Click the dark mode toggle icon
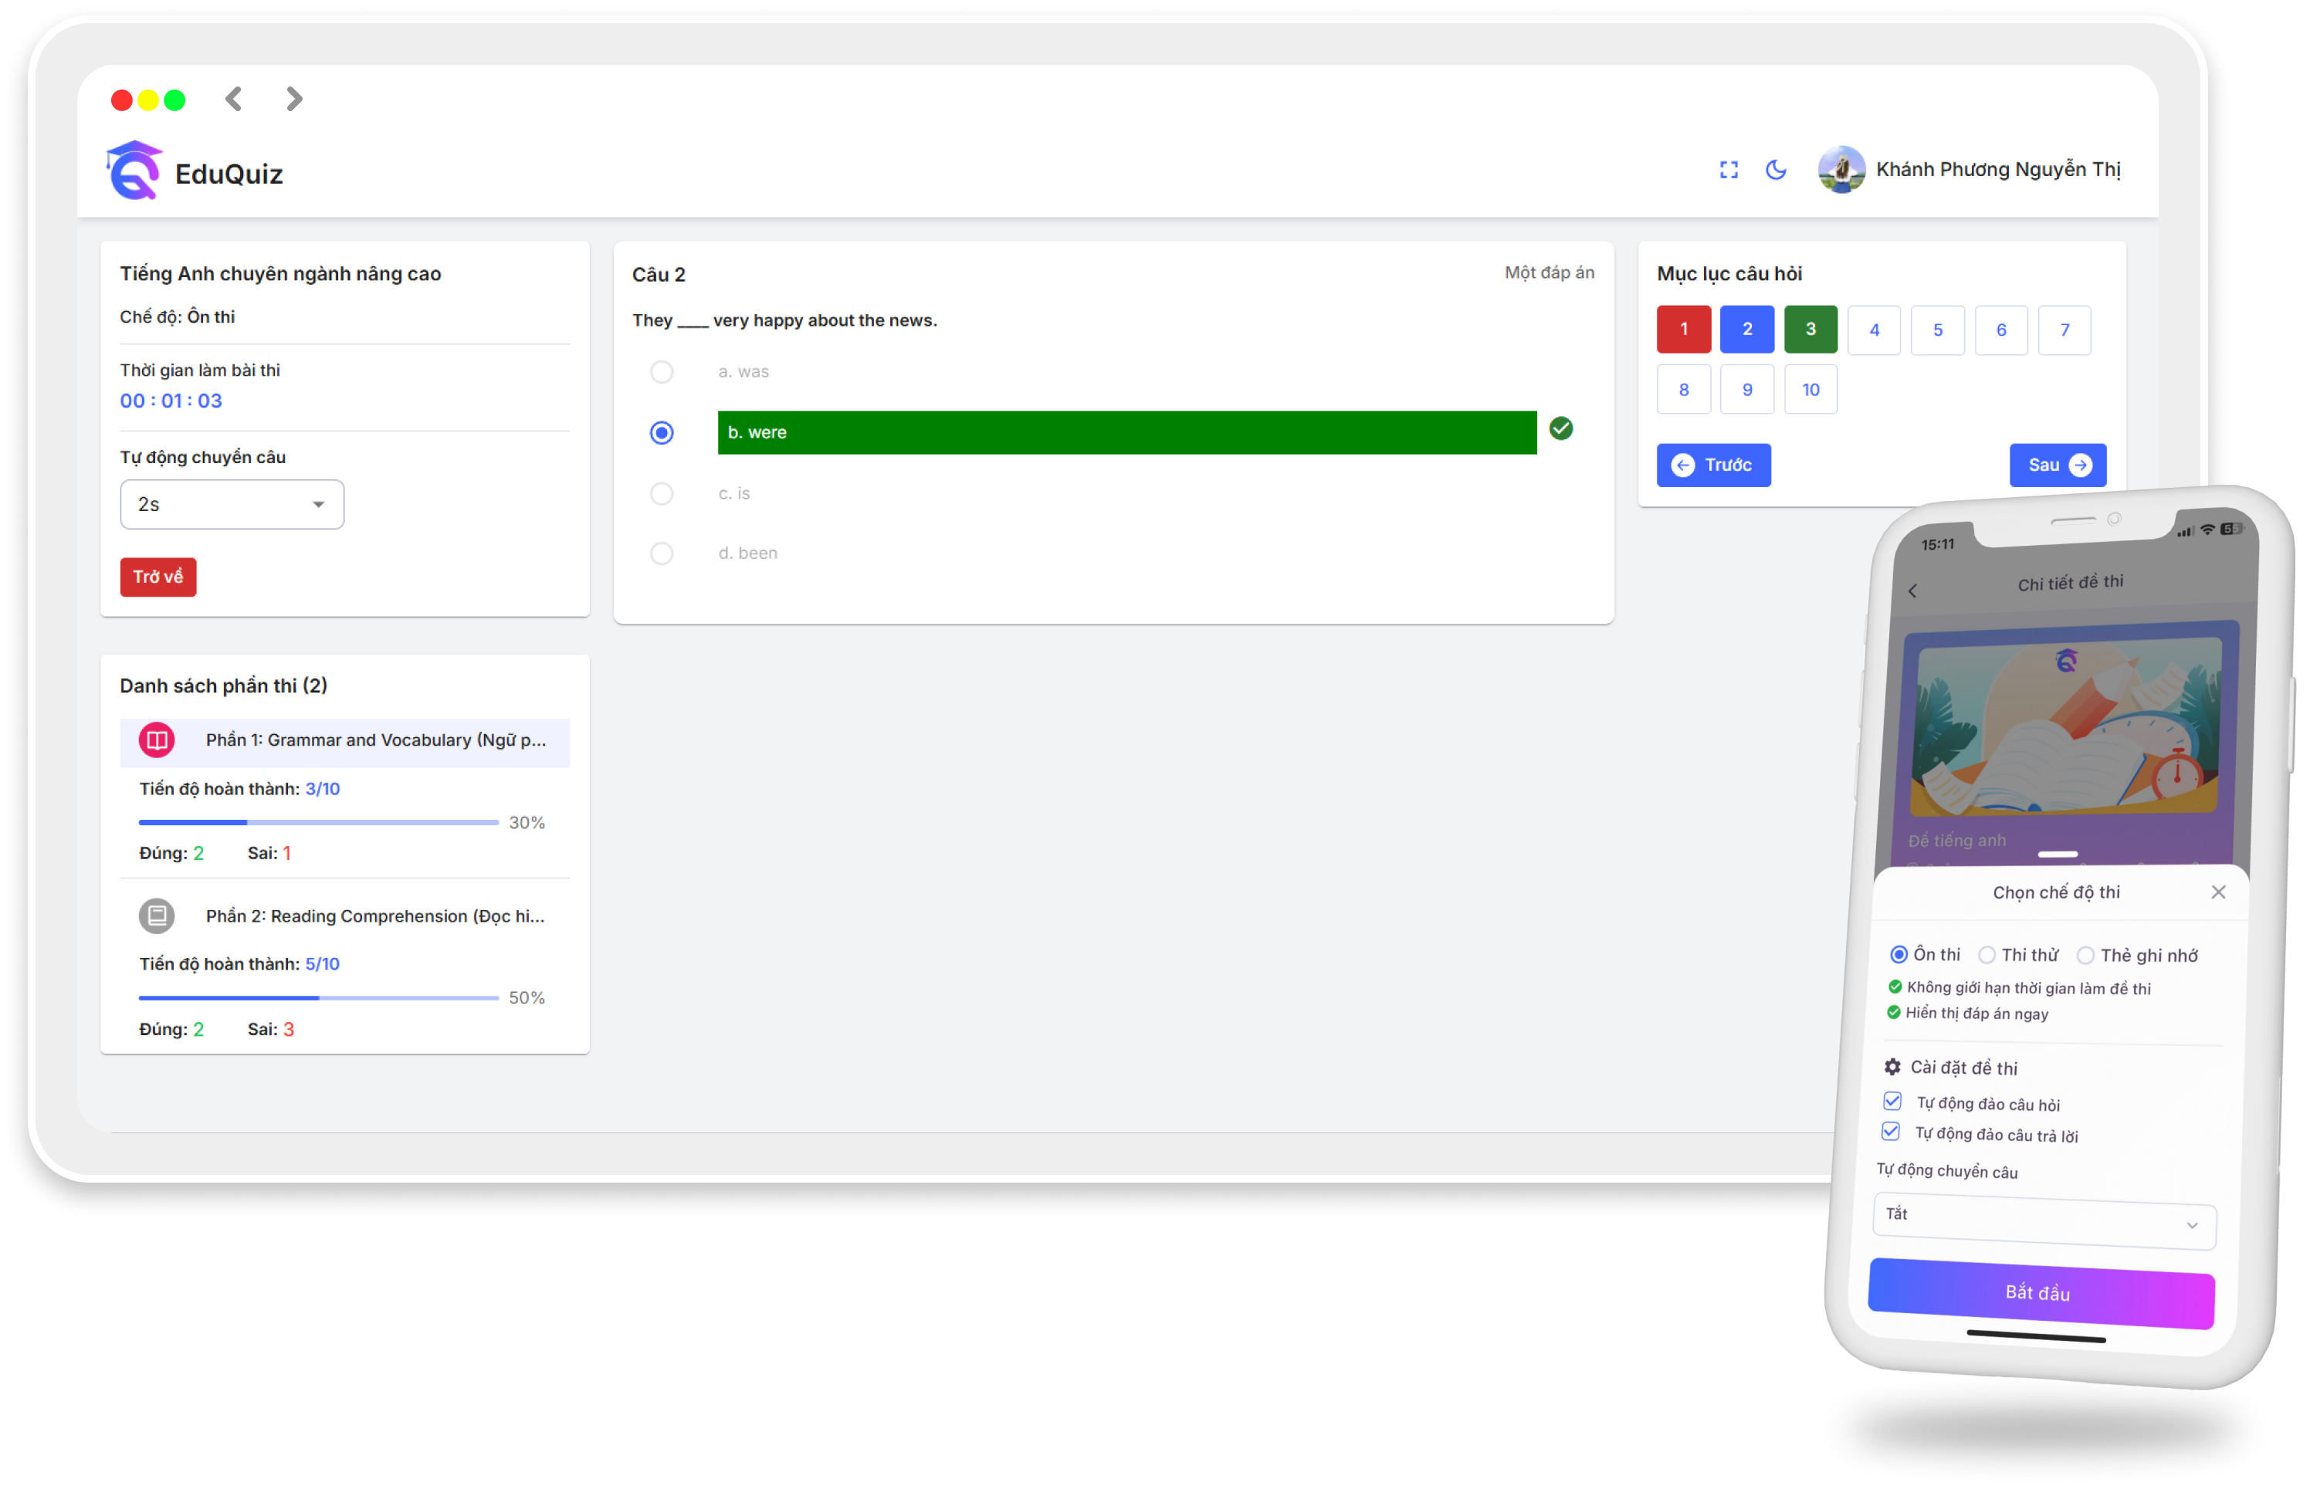The image size is (2310, 1486). [x=1778, y=168]
